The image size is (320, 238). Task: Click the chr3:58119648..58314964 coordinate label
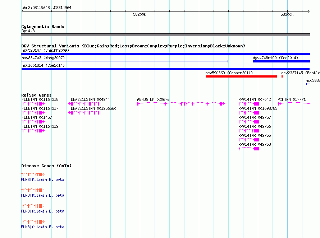[x=46, y=8]
